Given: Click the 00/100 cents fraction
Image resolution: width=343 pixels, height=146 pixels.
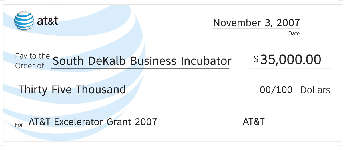Looking at the screenshot, I should (x=276, y=90).
